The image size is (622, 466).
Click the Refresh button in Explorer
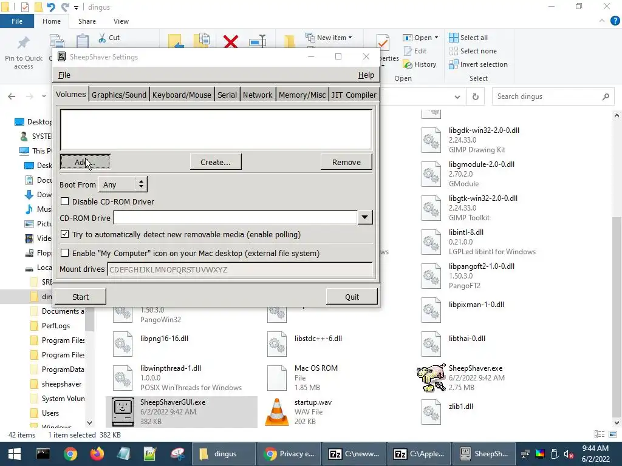click(x=475, y=96)
